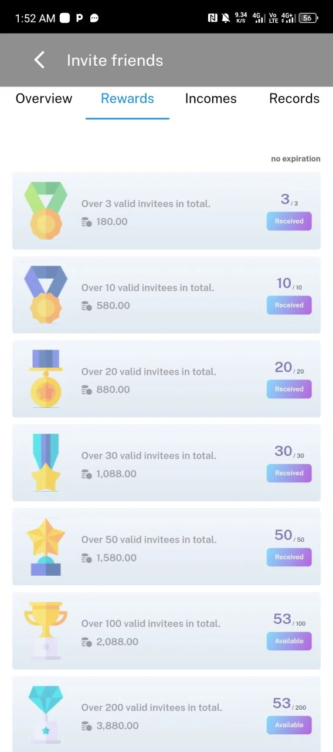The width and height of the screenshot is (333, 752).
Task: Click Received button for 50 invitees
Action: 289,557
